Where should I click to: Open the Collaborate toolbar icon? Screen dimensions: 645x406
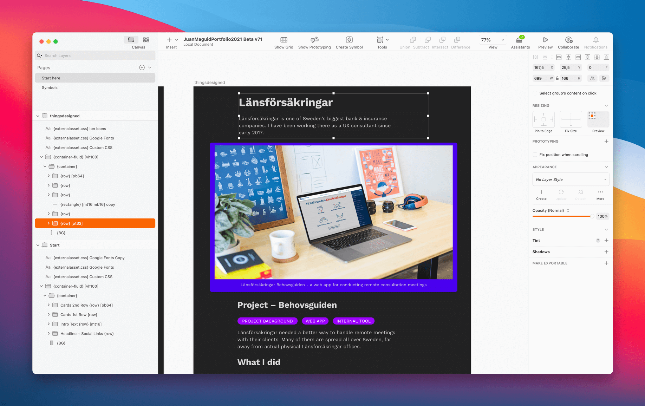[x=569, y=40]
